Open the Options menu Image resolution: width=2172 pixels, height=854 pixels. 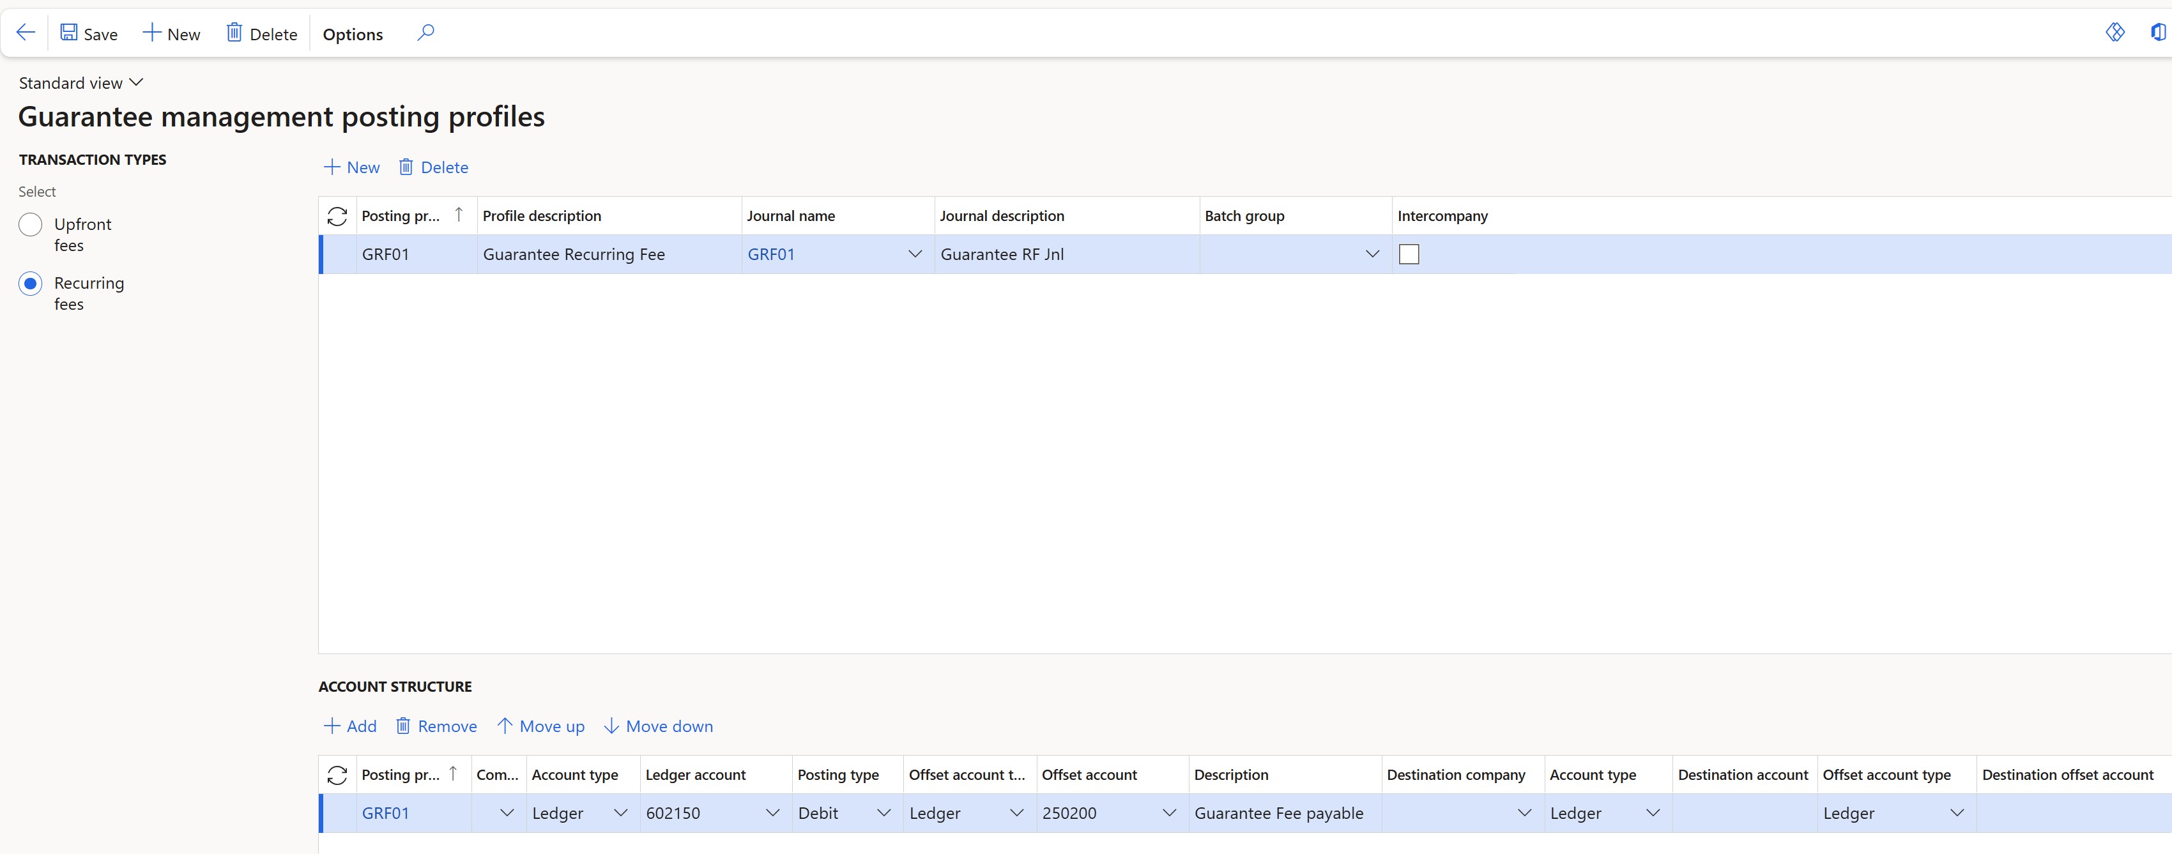point(353,34)
